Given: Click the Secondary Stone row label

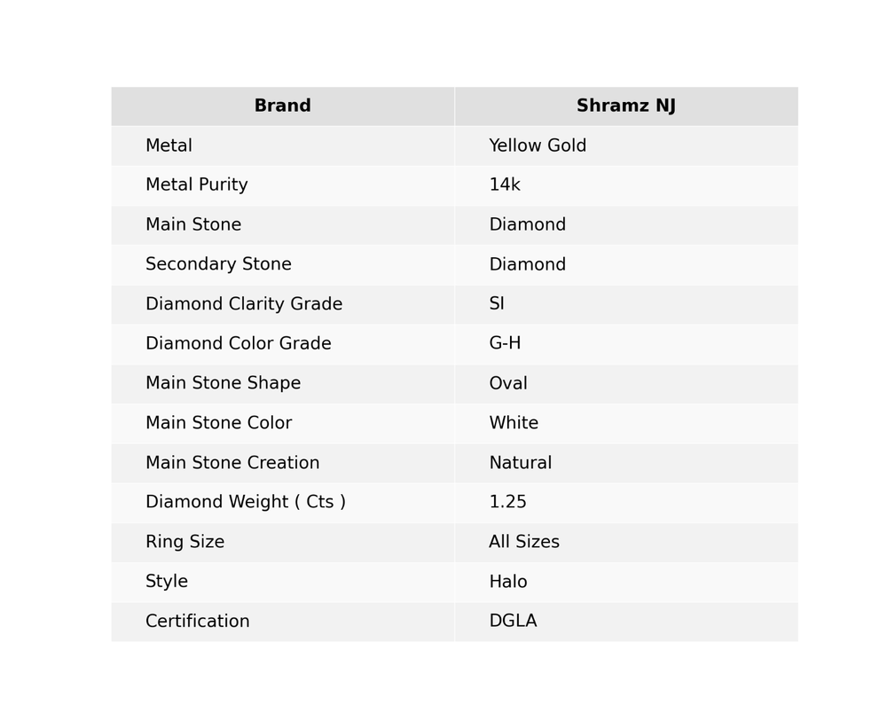Looking at the screenshot, I should point(218,265).
